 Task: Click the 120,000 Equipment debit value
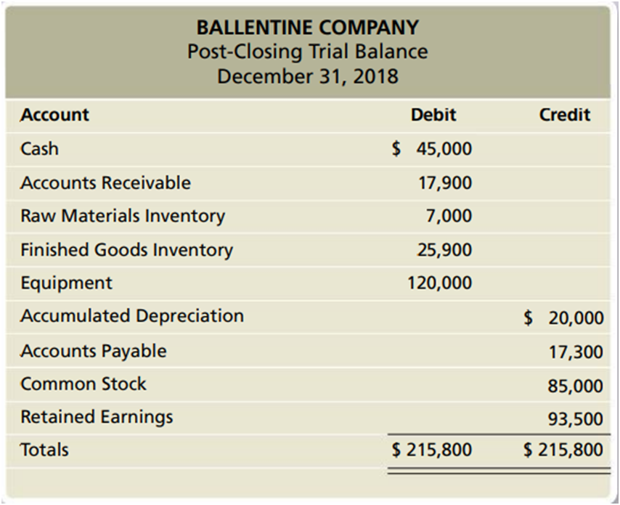(439, 283)
